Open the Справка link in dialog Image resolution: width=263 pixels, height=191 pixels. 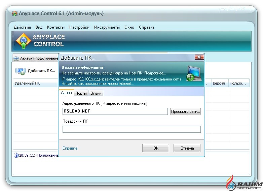(x=70, y=148)
